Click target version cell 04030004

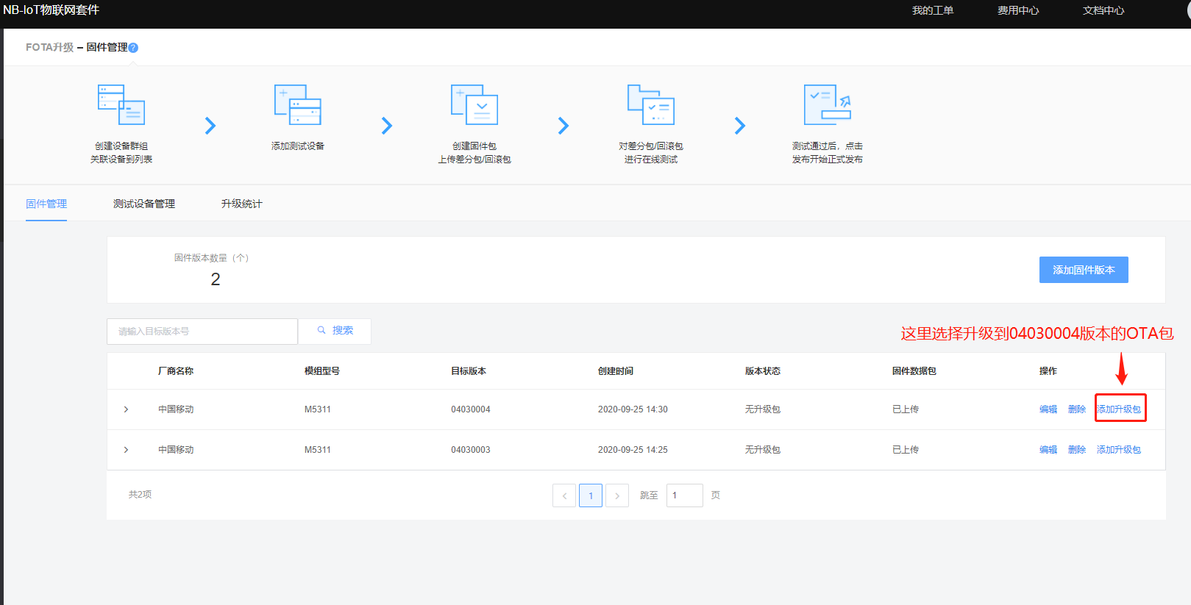click(x=471, y=409)
